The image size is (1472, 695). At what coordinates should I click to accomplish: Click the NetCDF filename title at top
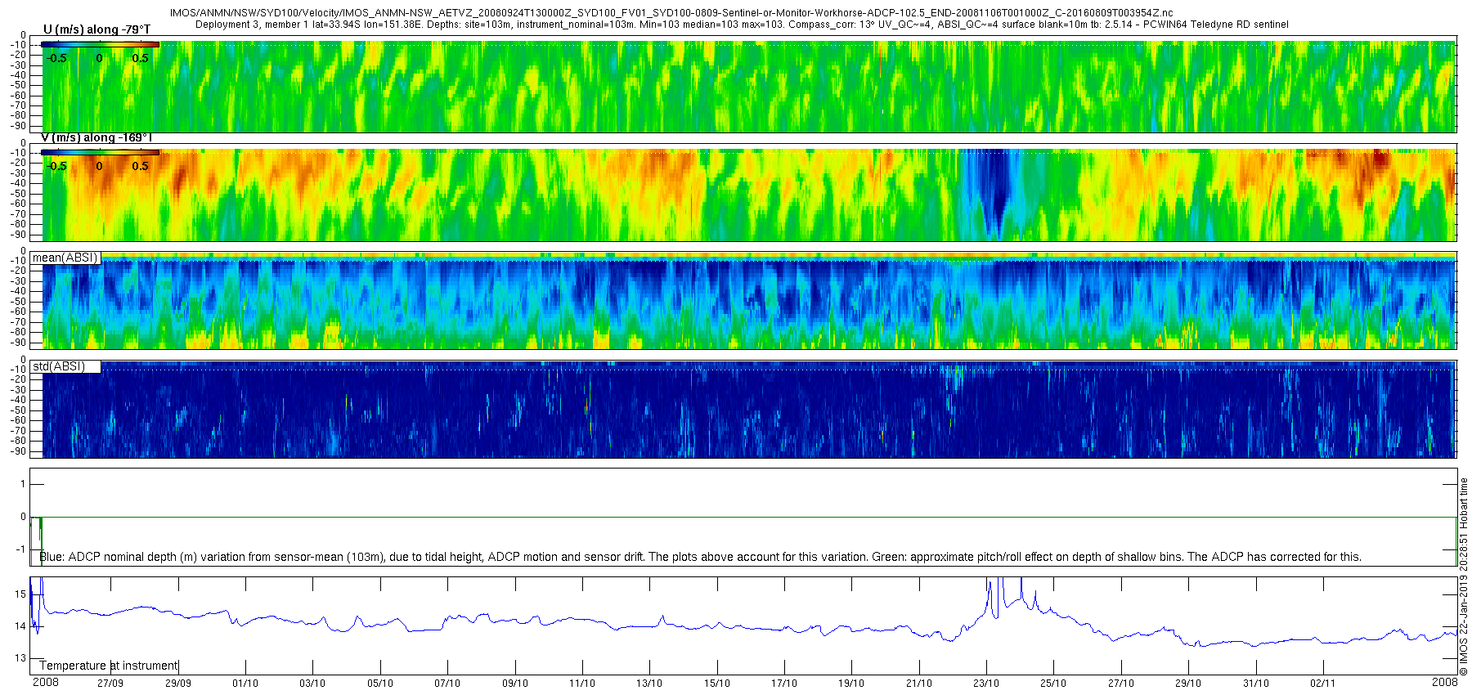tap(671, 13)
